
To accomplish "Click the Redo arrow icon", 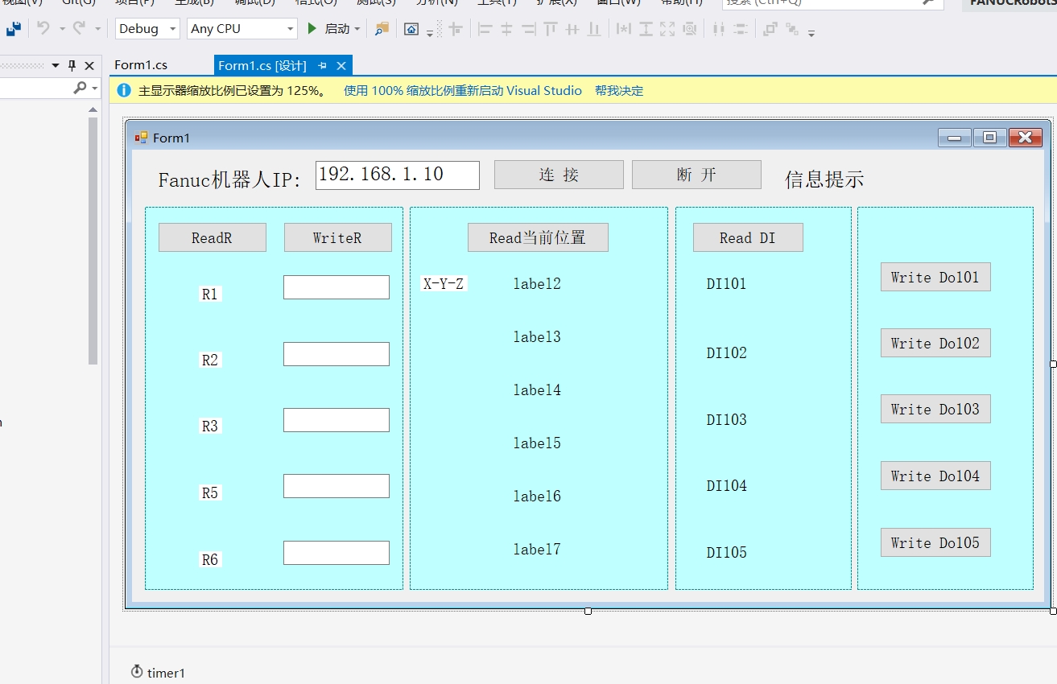I will pos(79,28).
